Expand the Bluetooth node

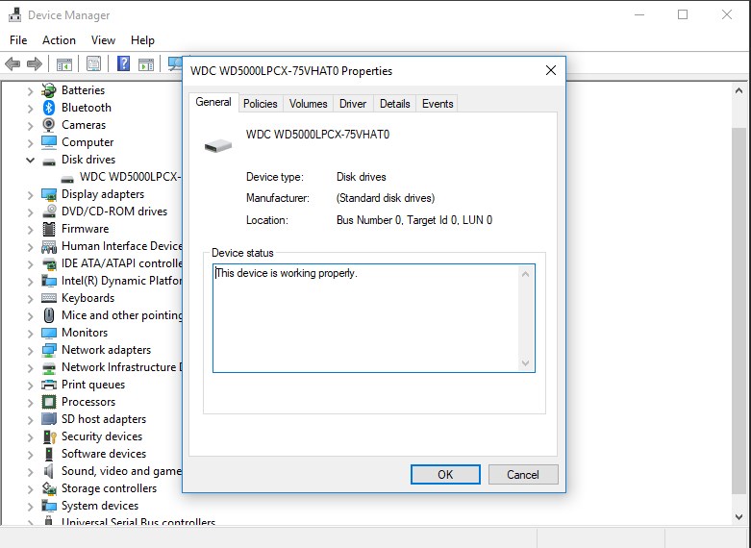coord(30,109)
